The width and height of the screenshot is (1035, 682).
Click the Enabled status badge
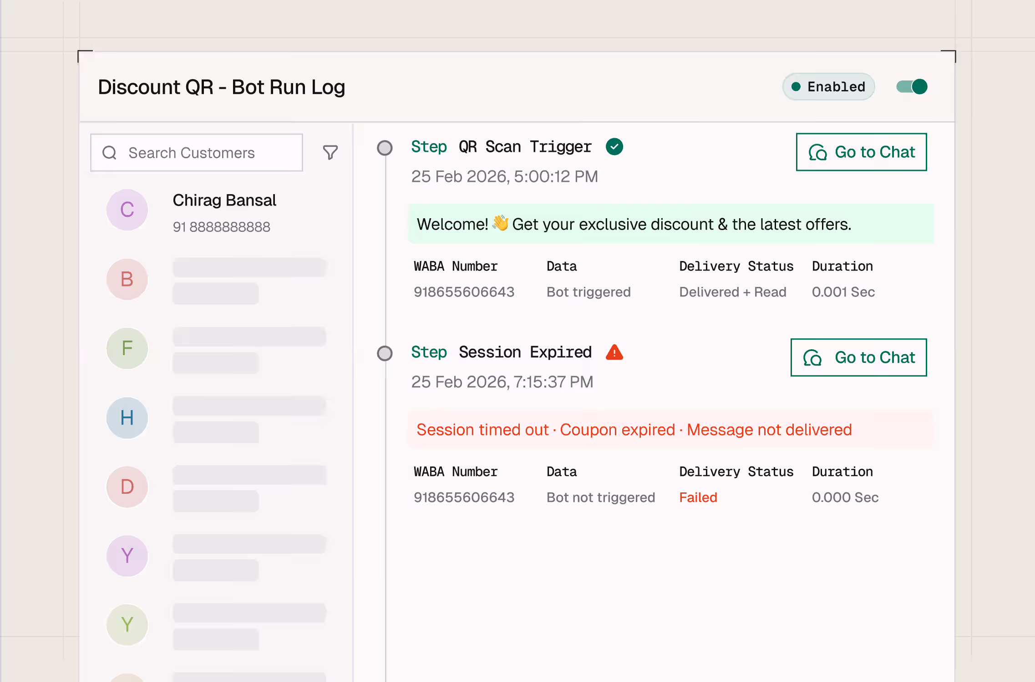828,86
